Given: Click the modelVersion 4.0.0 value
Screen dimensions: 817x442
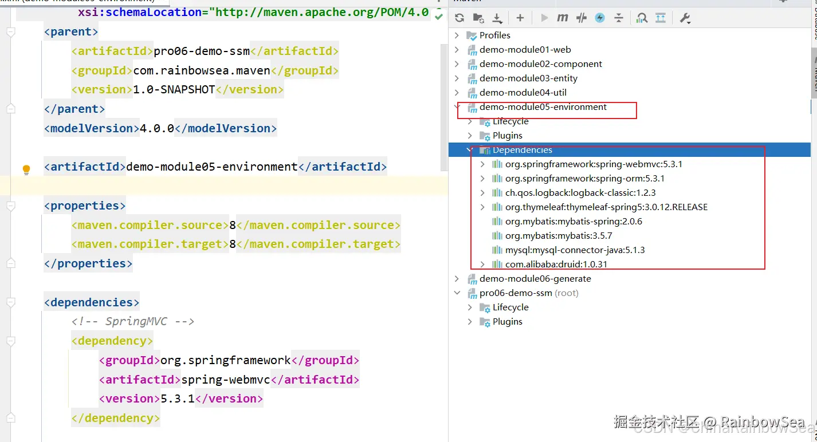Looking at the screenshot, I should (157, 128).
